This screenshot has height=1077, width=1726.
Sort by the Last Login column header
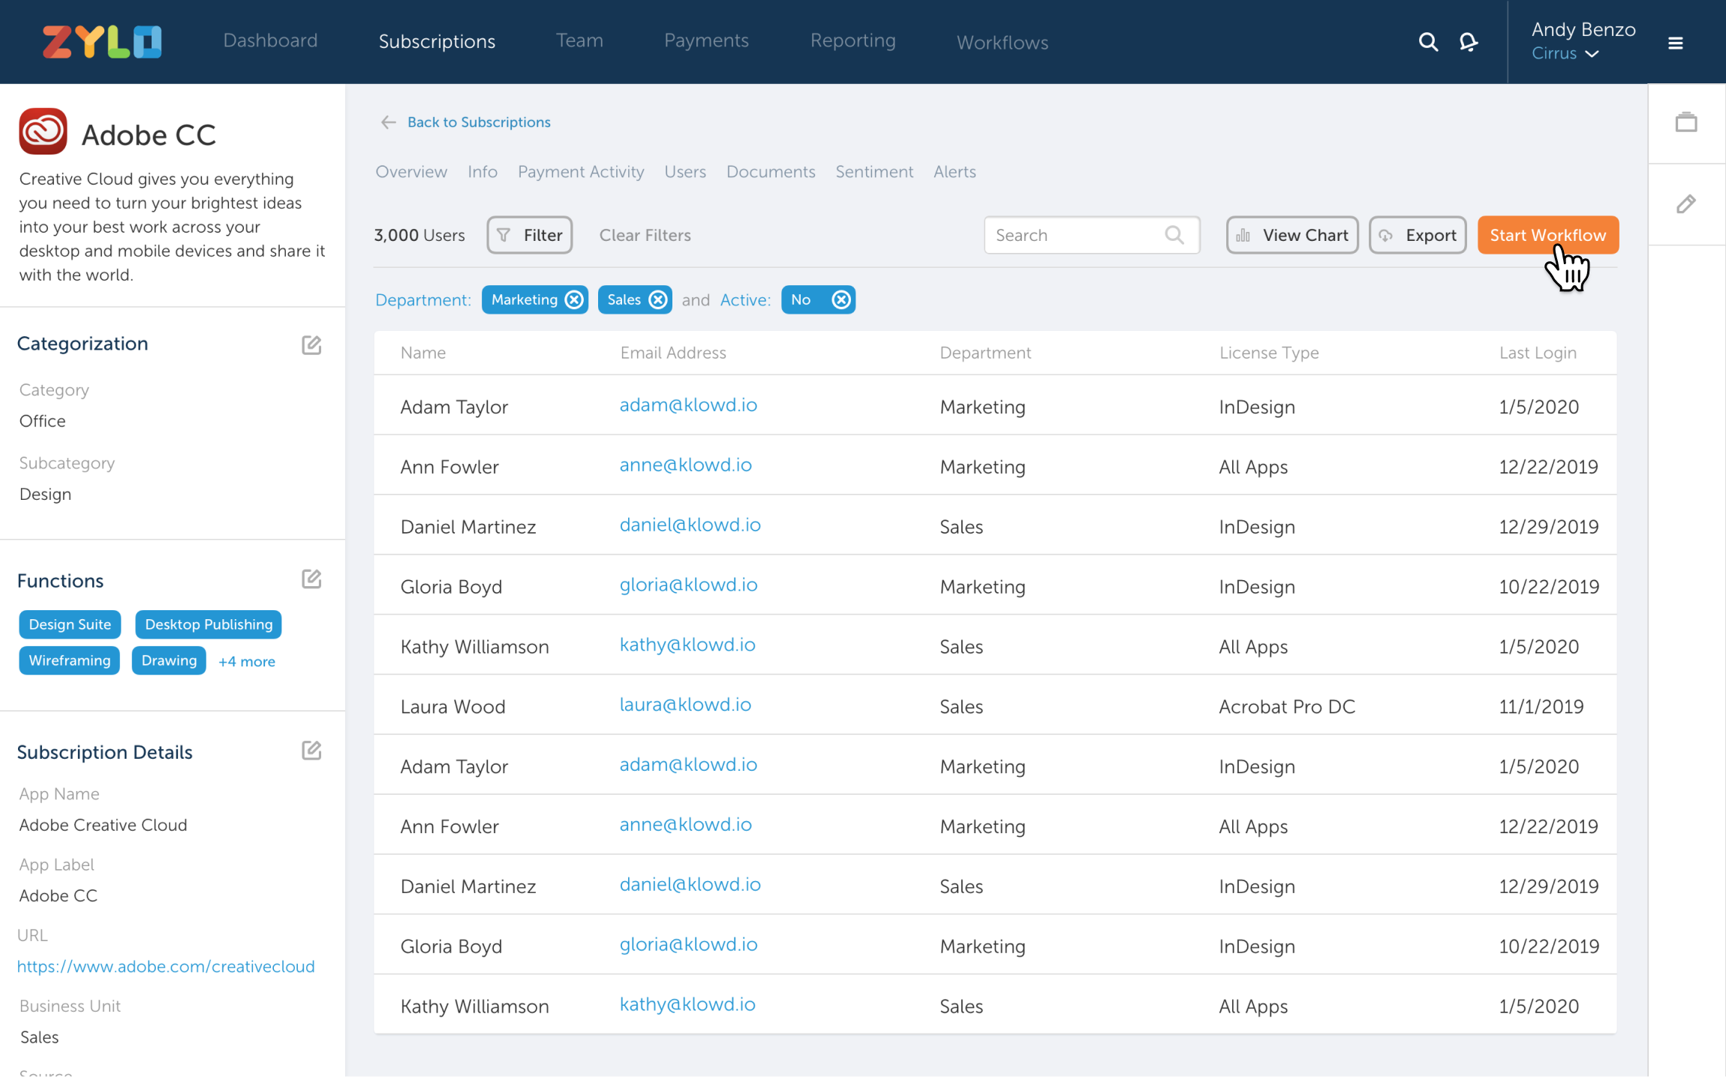click(x=1538, y=353)
